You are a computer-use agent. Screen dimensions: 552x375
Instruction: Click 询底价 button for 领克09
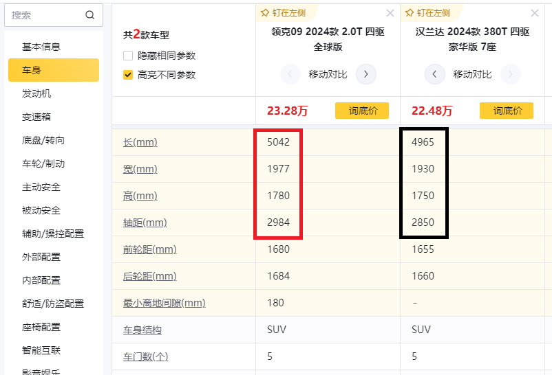[362, 111]
